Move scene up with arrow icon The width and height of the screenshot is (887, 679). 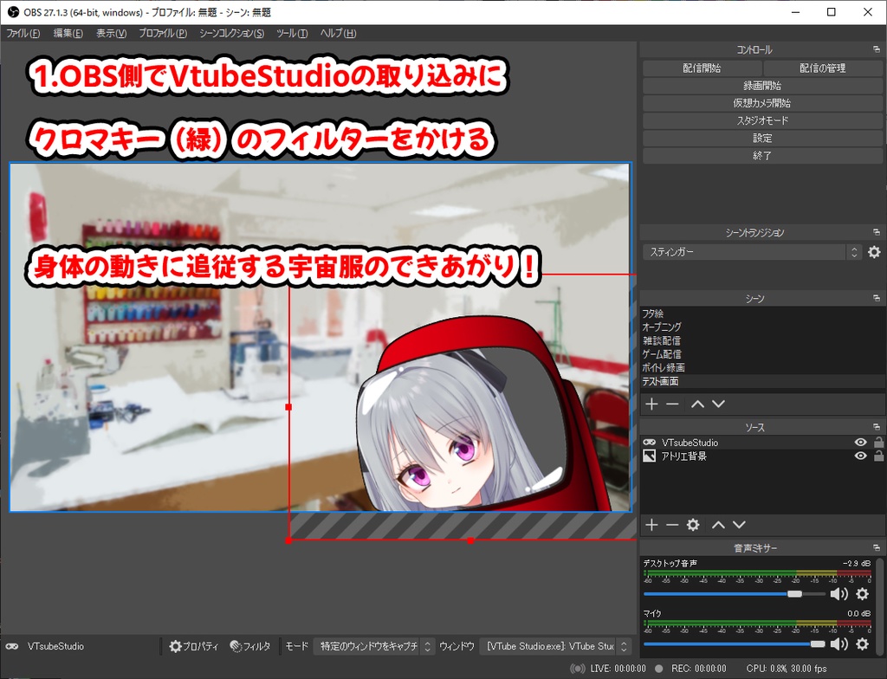click(x=697, y=404)
